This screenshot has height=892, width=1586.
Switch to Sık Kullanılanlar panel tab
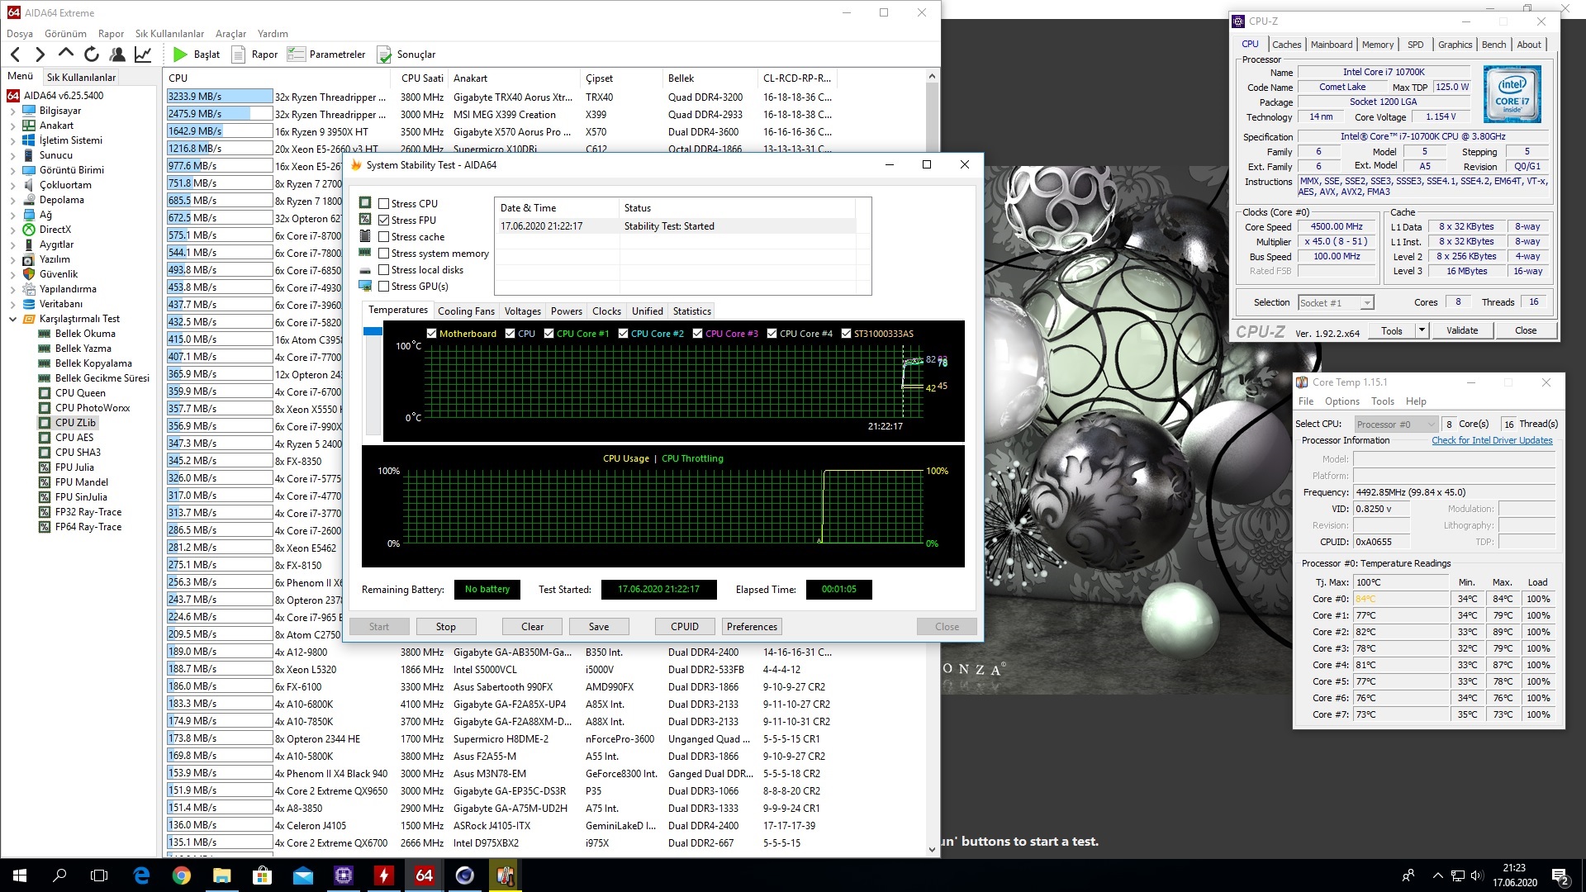81,77
